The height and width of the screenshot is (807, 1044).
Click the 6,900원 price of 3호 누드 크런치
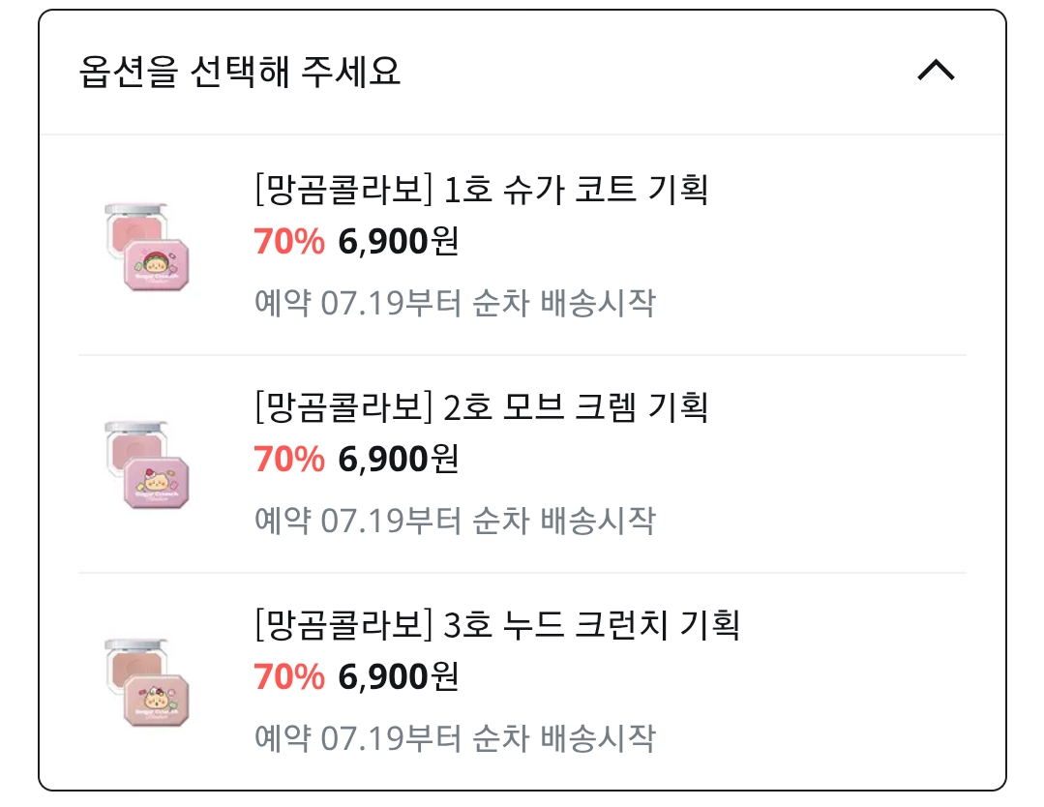pyautogui.click(x=399, y=676)
